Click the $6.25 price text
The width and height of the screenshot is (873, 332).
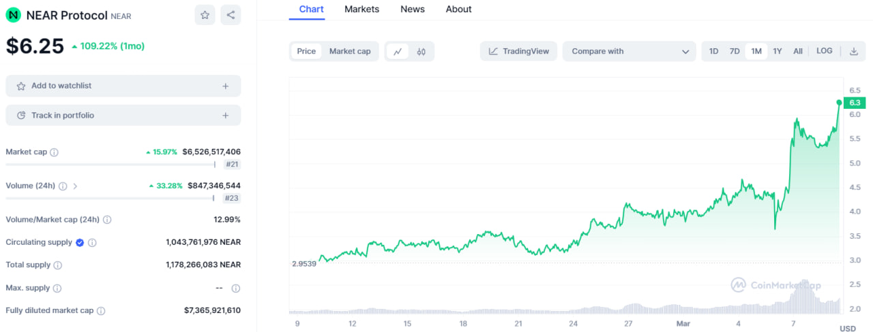tap(35, 46)
